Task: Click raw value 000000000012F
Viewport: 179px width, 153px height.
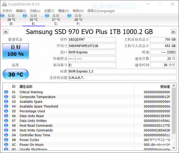Action: click(157, 97)
